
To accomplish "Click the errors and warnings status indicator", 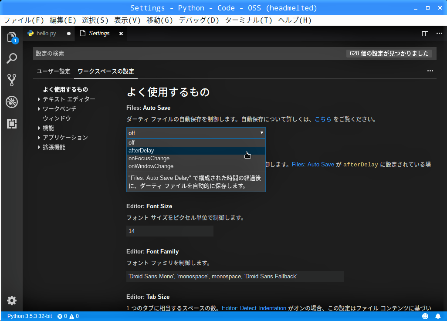I will (x=68, y=316).
